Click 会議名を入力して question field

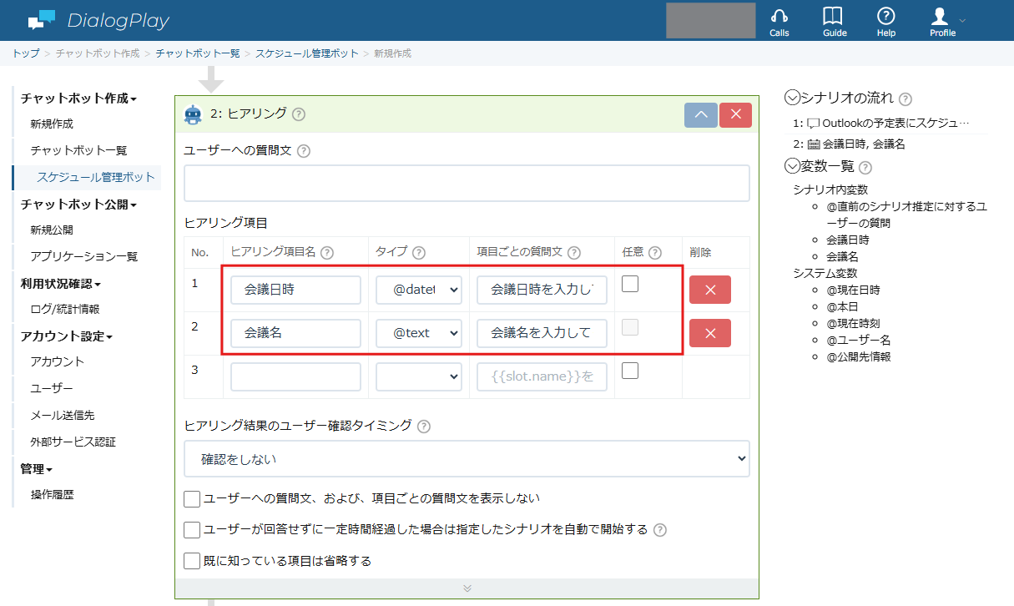coord(542,333)
